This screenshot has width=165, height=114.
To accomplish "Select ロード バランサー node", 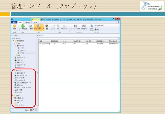I will pos(20,78).
